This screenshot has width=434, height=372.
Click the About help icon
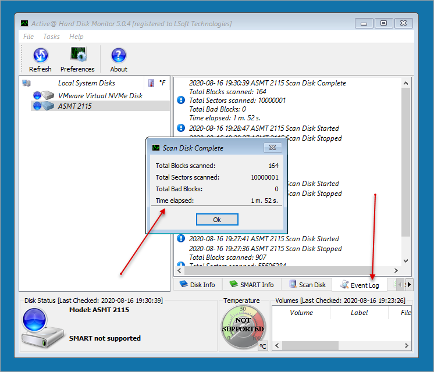(119, 55)
